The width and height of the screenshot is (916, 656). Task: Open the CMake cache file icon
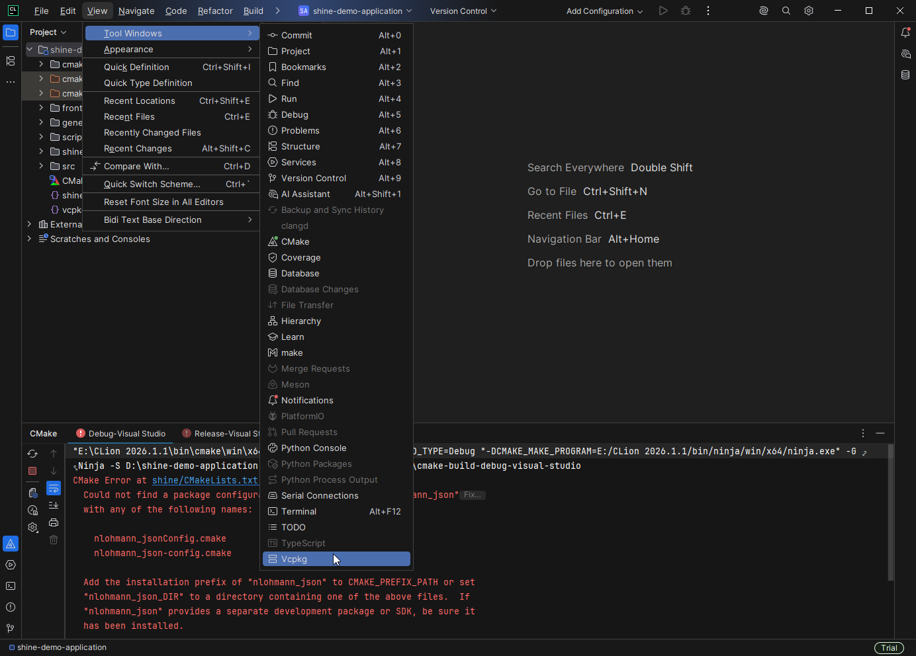coord(32,493)
